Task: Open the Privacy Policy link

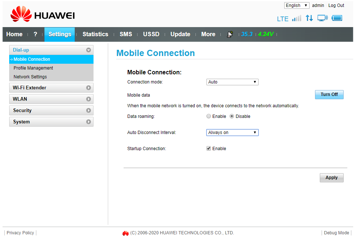Action: pos(20,233)
